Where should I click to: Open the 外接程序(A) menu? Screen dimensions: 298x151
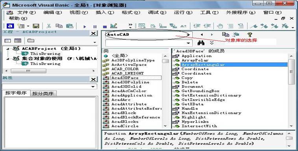point(241,13)
